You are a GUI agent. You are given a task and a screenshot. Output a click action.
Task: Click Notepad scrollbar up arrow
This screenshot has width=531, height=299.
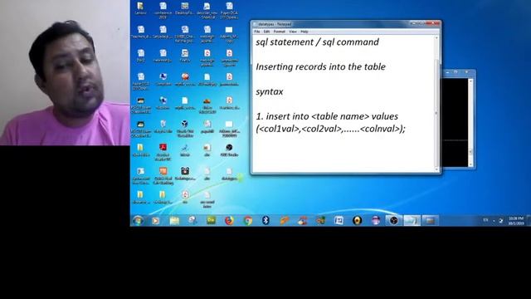436,38
